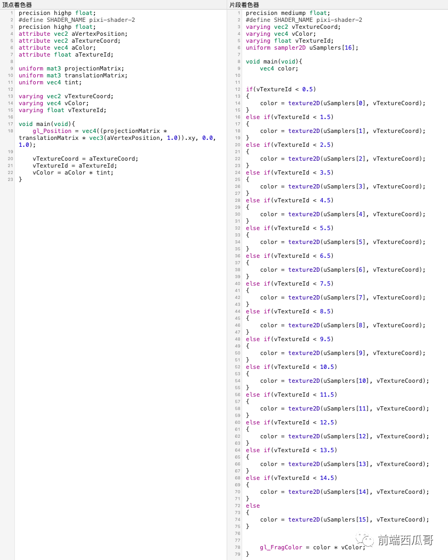Click the gl_Position assignment line
Viewport: 448px width, 560px height.
pos(117,138)
